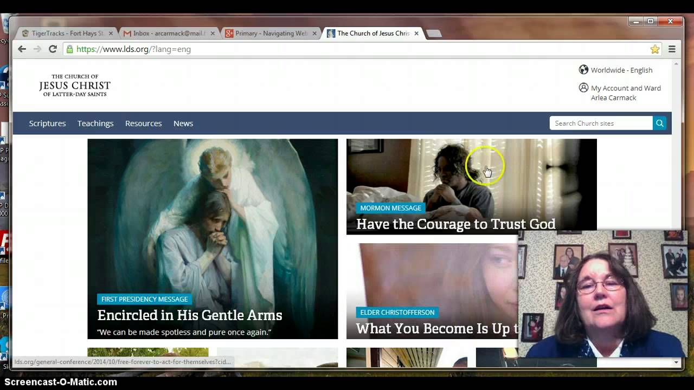The image size is (694, 390).
Task: Reload the lds.org page
Action: point(53,49)
